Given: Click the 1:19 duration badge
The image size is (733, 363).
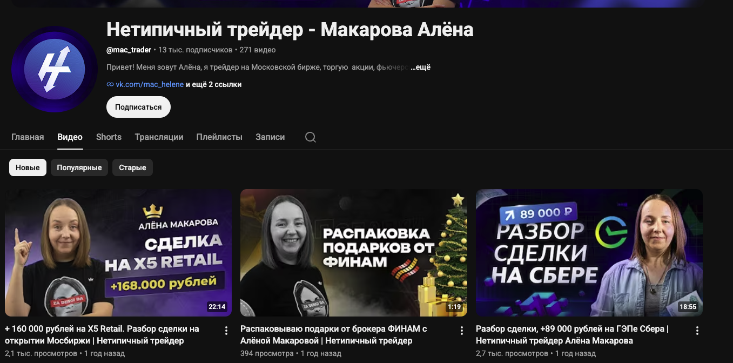Looking at the screenshot, I should point(454,307).
